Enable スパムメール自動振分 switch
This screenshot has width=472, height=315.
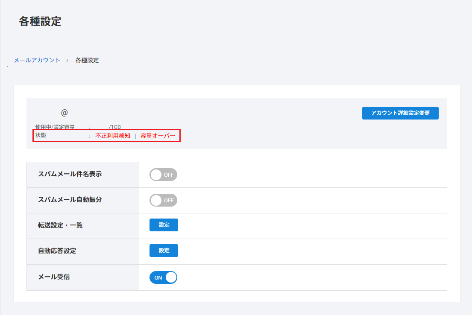coord(163,200)
